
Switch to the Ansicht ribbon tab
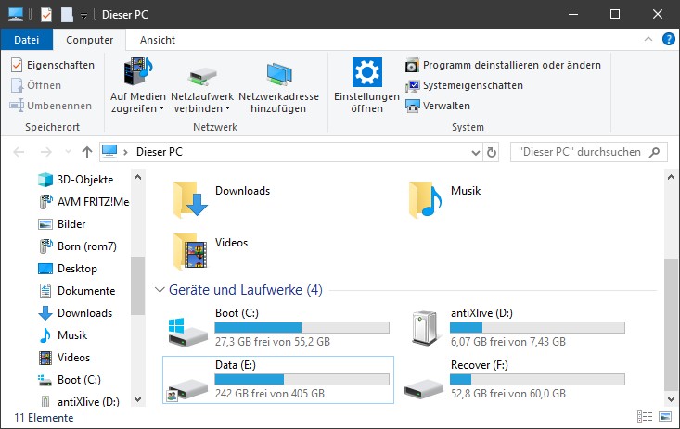[x=158, y=40]
